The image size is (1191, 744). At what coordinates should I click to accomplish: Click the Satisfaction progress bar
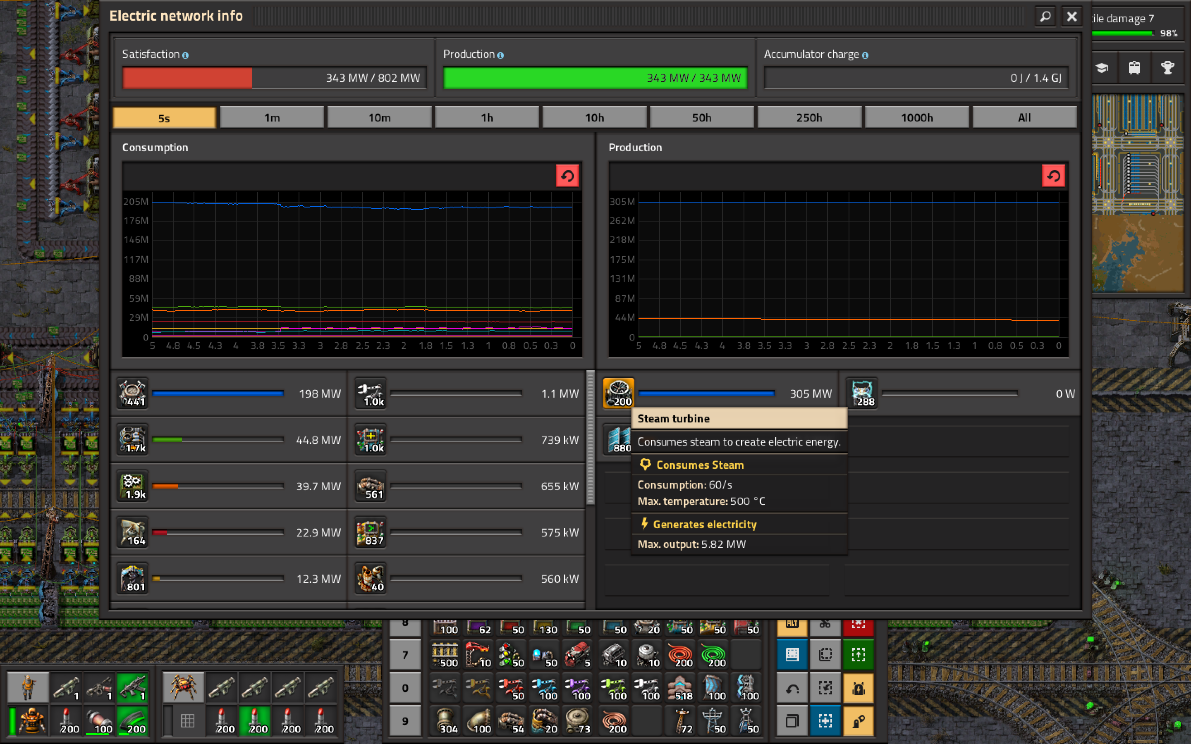coord(274,78)
